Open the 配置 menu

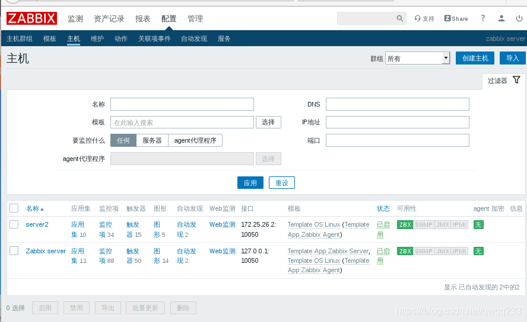pos(169,19)
